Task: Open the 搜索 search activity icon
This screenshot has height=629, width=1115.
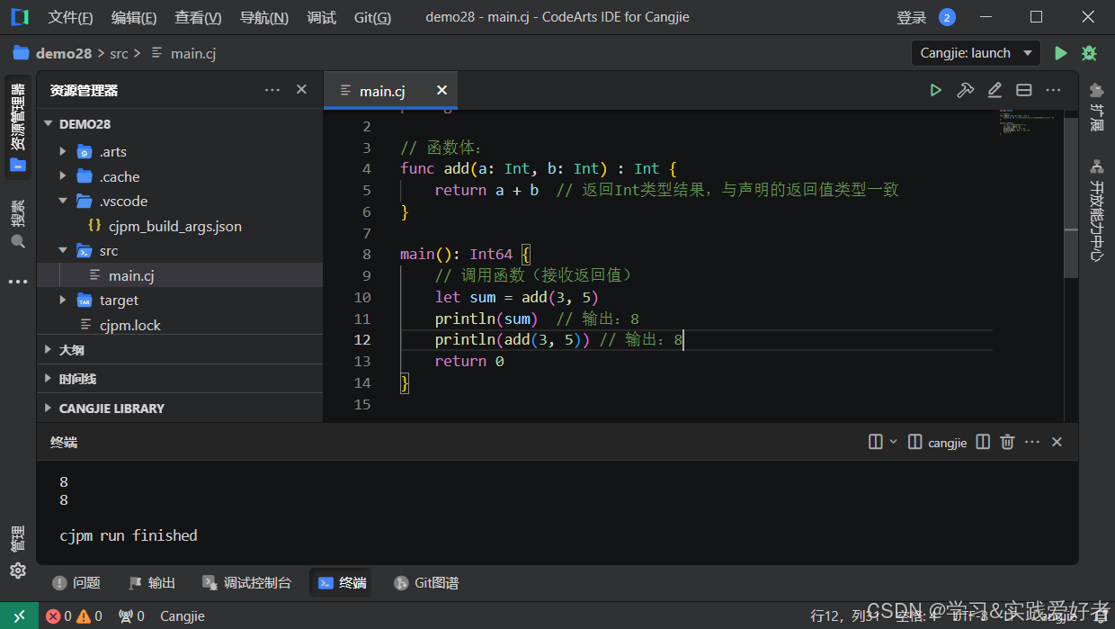Action: [18, 224]
